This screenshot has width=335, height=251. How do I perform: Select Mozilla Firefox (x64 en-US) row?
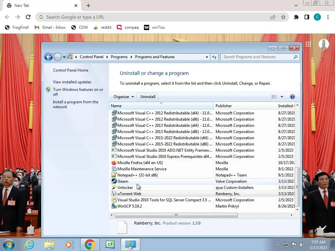203,163
